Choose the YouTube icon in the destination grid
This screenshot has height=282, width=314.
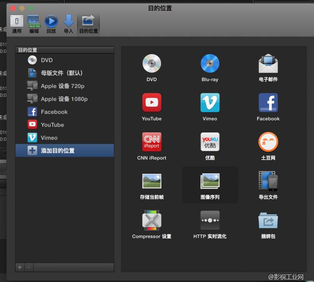[x=152, y=103]
